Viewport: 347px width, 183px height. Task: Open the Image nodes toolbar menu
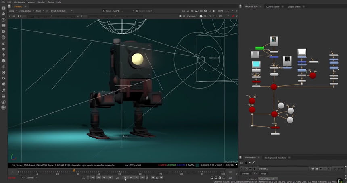coord(3,8)
